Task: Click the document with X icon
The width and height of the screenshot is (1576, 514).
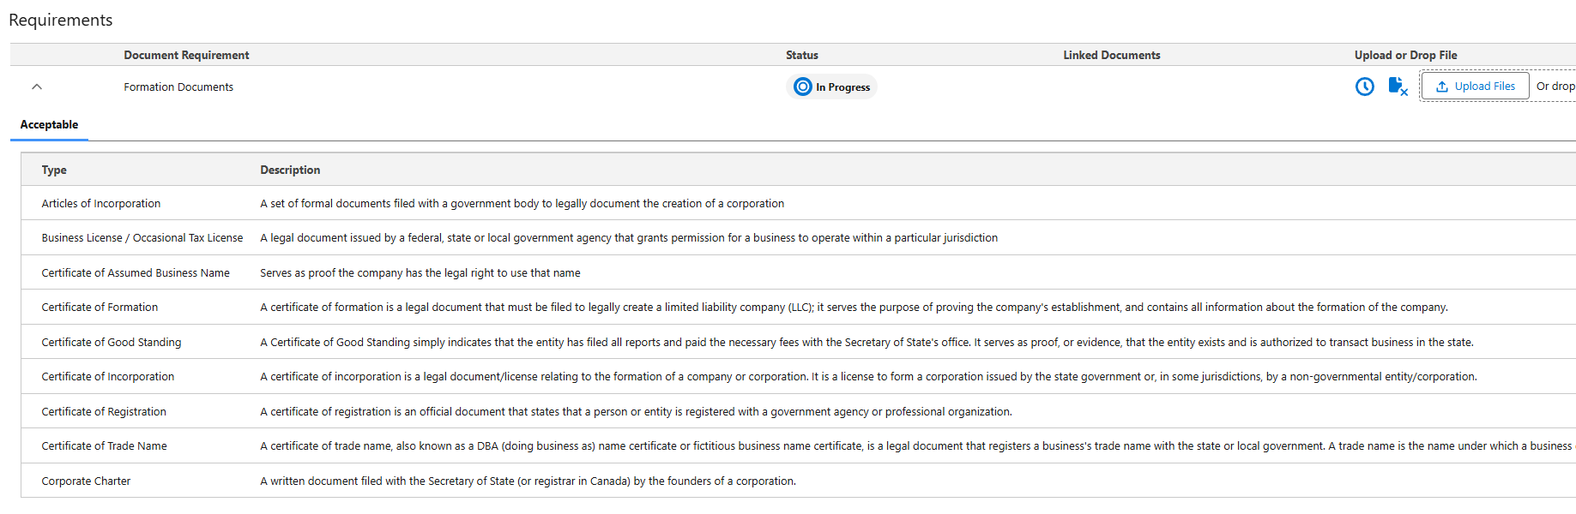Action: point(1398,87)
